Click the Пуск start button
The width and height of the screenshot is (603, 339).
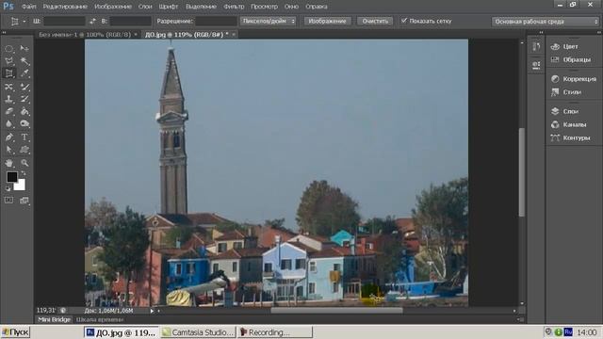click(15, 332)
